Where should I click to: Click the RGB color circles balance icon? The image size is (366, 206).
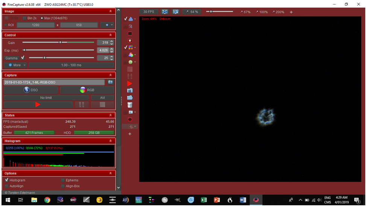131,55
